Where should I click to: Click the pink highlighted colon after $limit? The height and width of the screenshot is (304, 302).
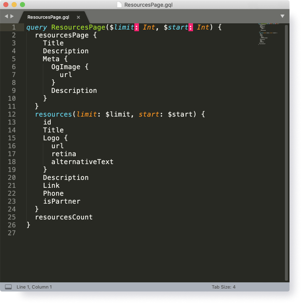(136, 27)
